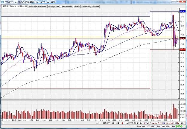Open the M5 timeframe dropdown

tap(113, 123)
